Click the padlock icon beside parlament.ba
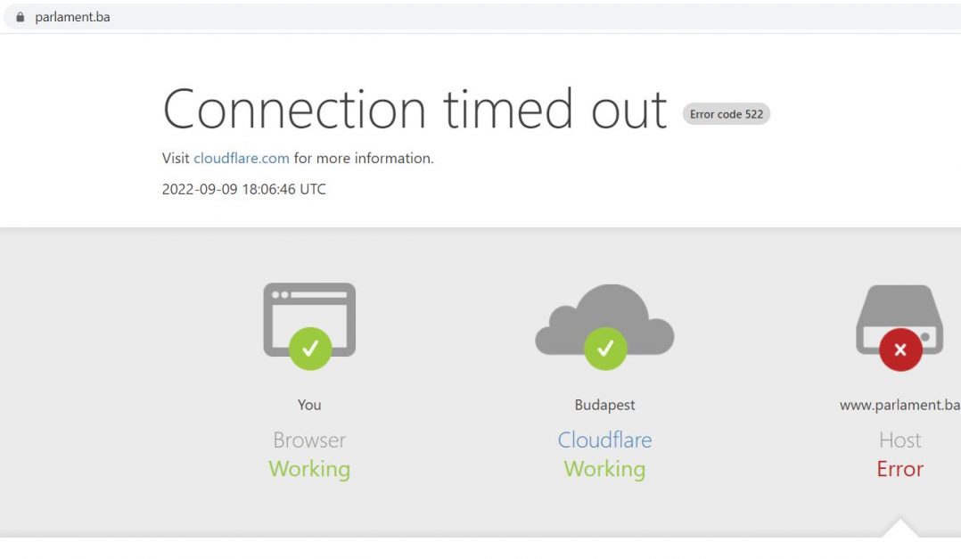The image size is (961, 559). click(x=21, y=17)
